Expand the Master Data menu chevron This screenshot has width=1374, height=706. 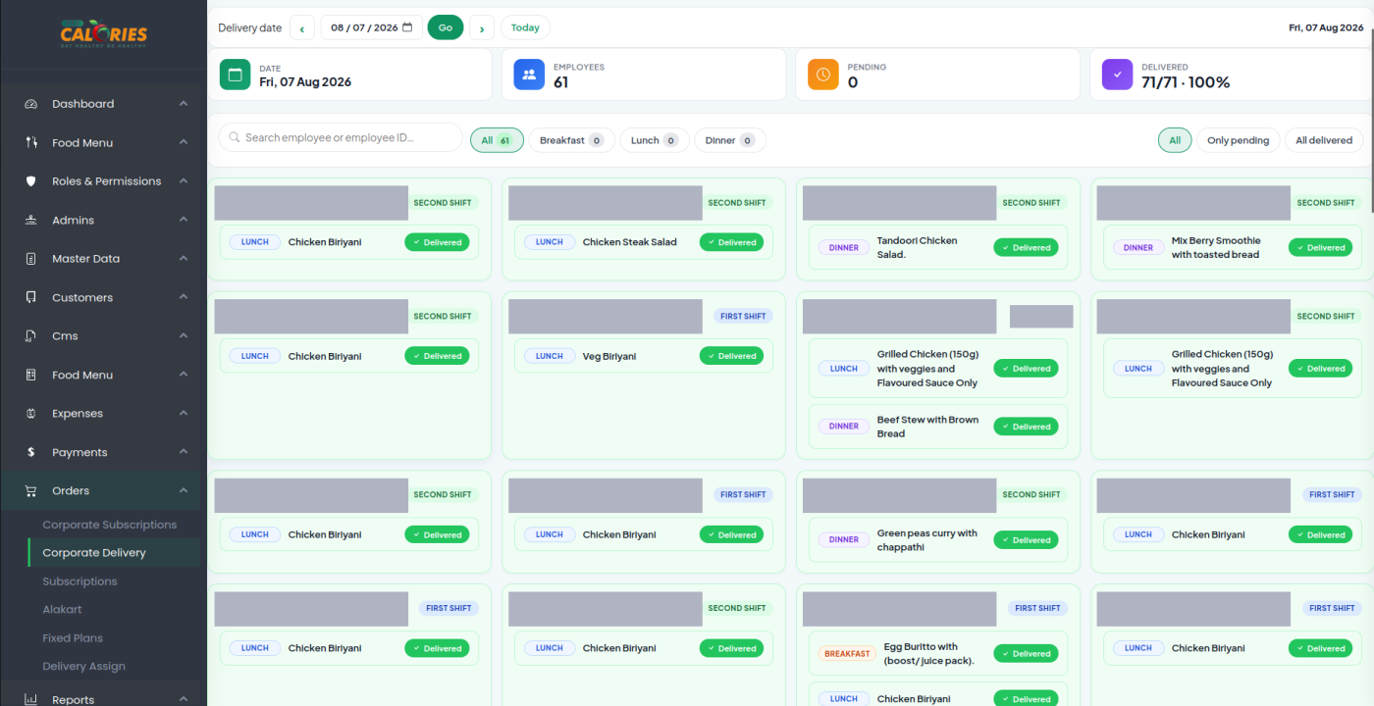pos(184,259)
